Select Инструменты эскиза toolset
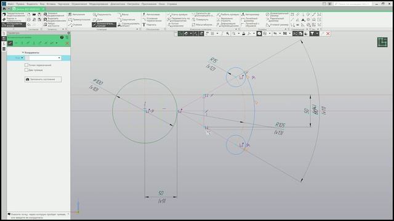The width and height of the screenshot is (394, 221). click(x=14, y=25)
